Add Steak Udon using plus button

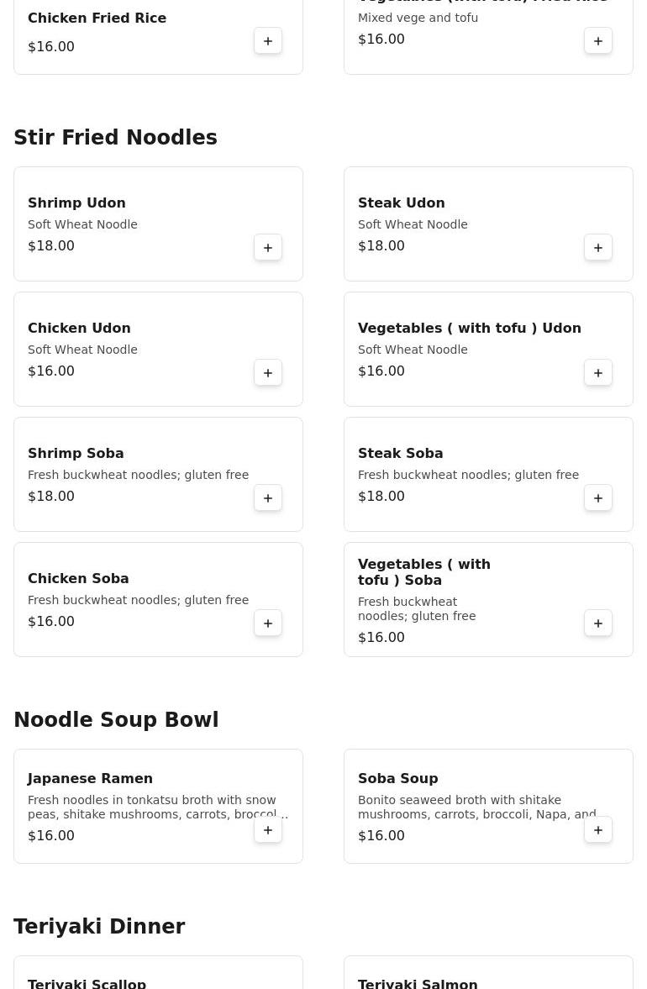(x=598, y=248)
